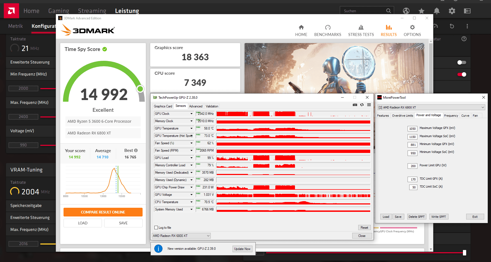The image size is (491, 262).
Task: Click the 3DMark logo
Action: [x=88, y=30]
